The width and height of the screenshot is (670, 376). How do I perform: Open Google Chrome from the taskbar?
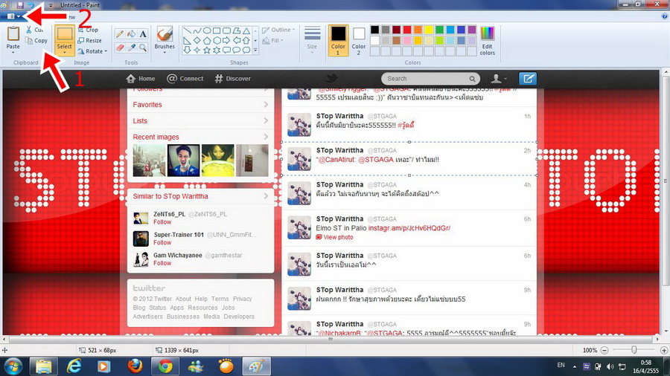pos(165,366)
